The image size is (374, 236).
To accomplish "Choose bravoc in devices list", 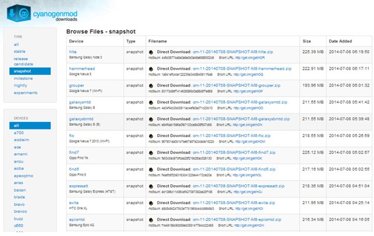I will 21,211.
